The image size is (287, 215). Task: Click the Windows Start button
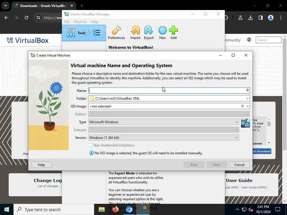[7, 209]
